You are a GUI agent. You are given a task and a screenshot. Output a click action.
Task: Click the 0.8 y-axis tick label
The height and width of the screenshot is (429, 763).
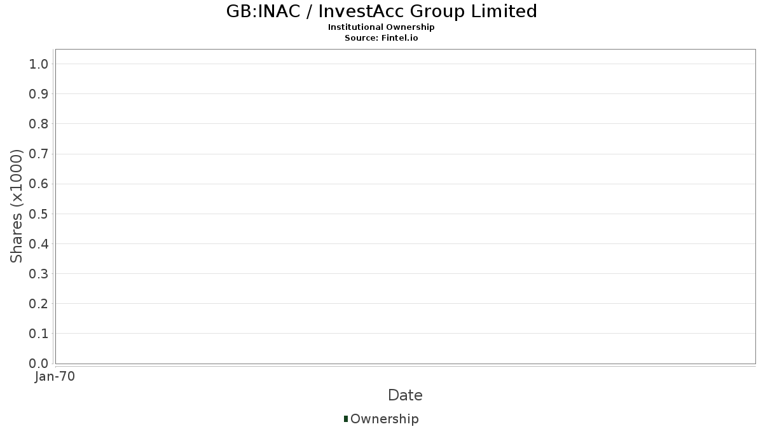(x=38, y=124)
